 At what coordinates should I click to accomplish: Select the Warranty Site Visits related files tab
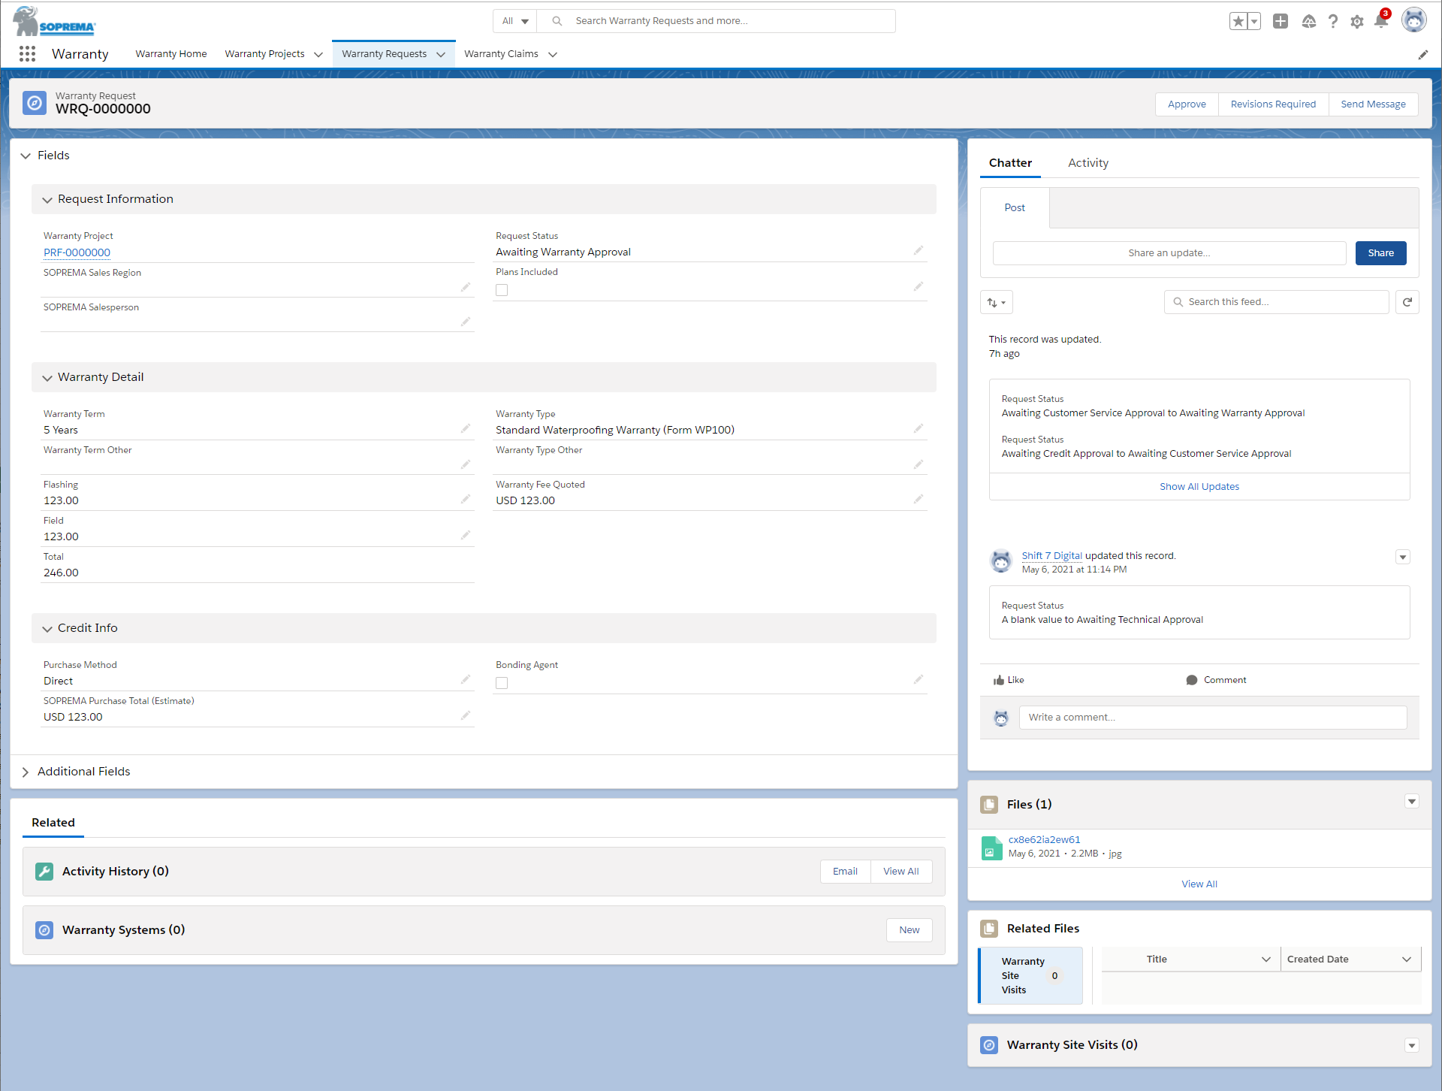point(1030,975)
